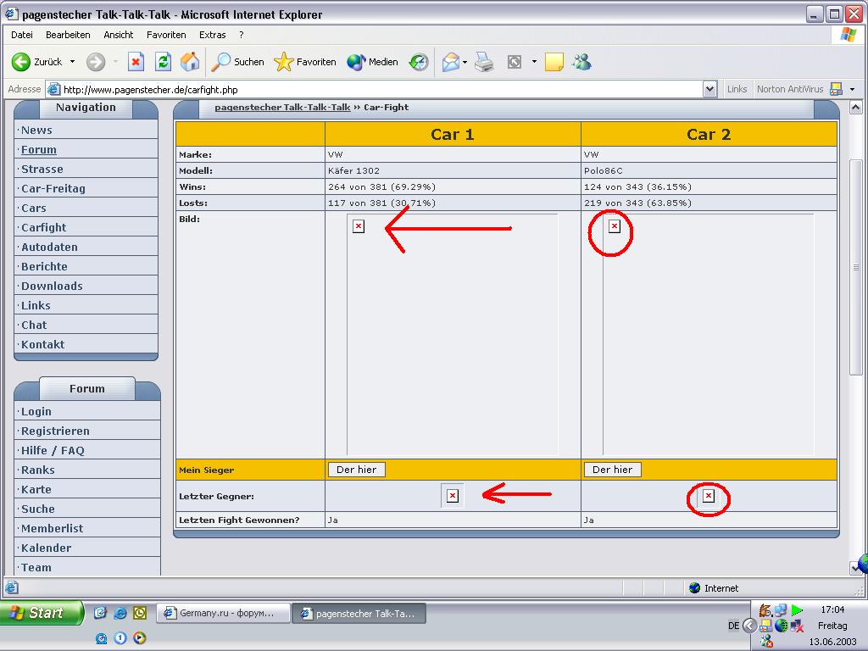Open the Kontakt navigation link
The width and height of the screenshot is (868, 651).
coord(42,344)
